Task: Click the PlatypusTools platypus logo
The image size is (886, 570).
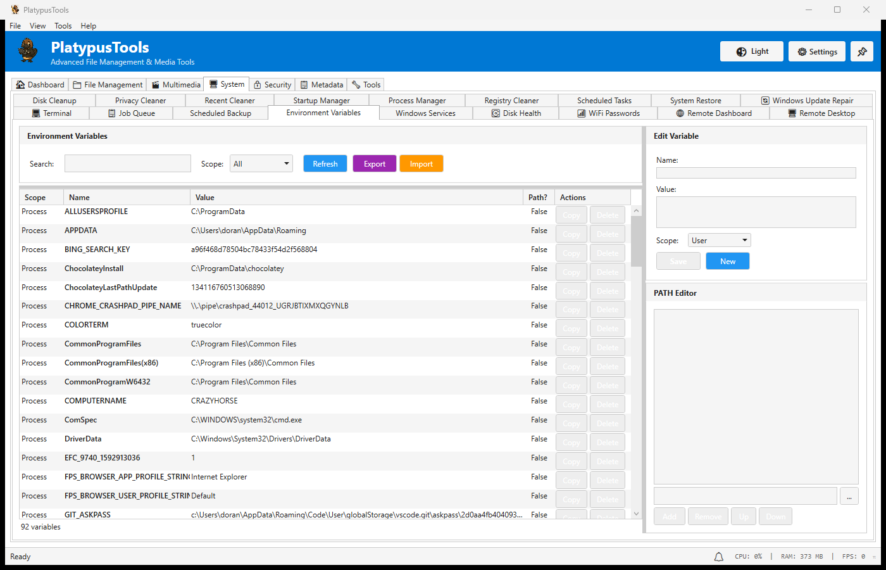Action: (x=28, y=51)
